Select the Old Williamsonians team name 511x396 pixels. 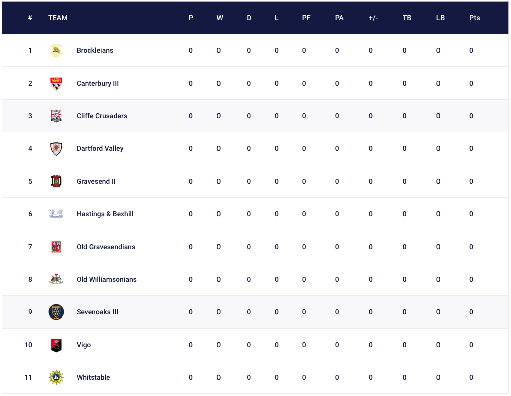[x=107, y=279]
